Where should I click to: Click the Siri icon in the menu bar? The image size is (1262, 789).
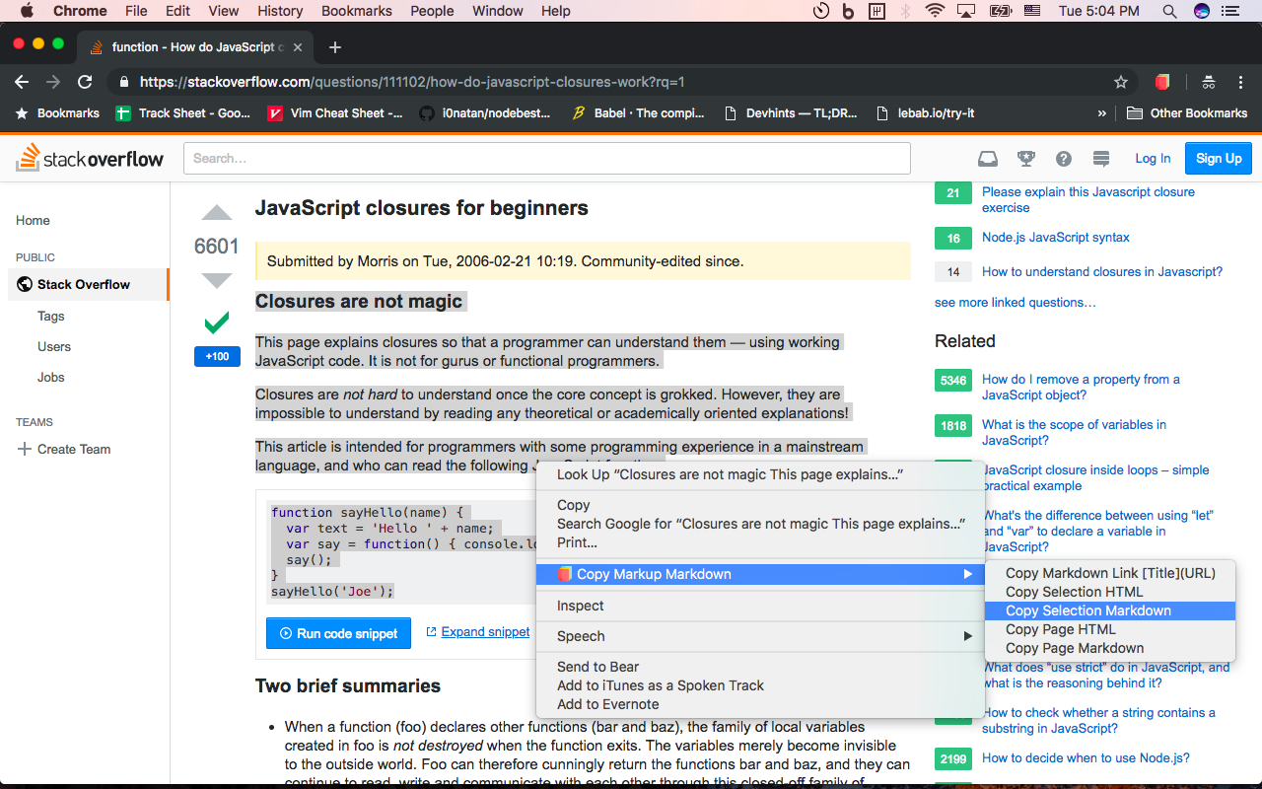(1201, 11)
